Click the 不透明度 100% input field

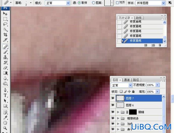151,85
